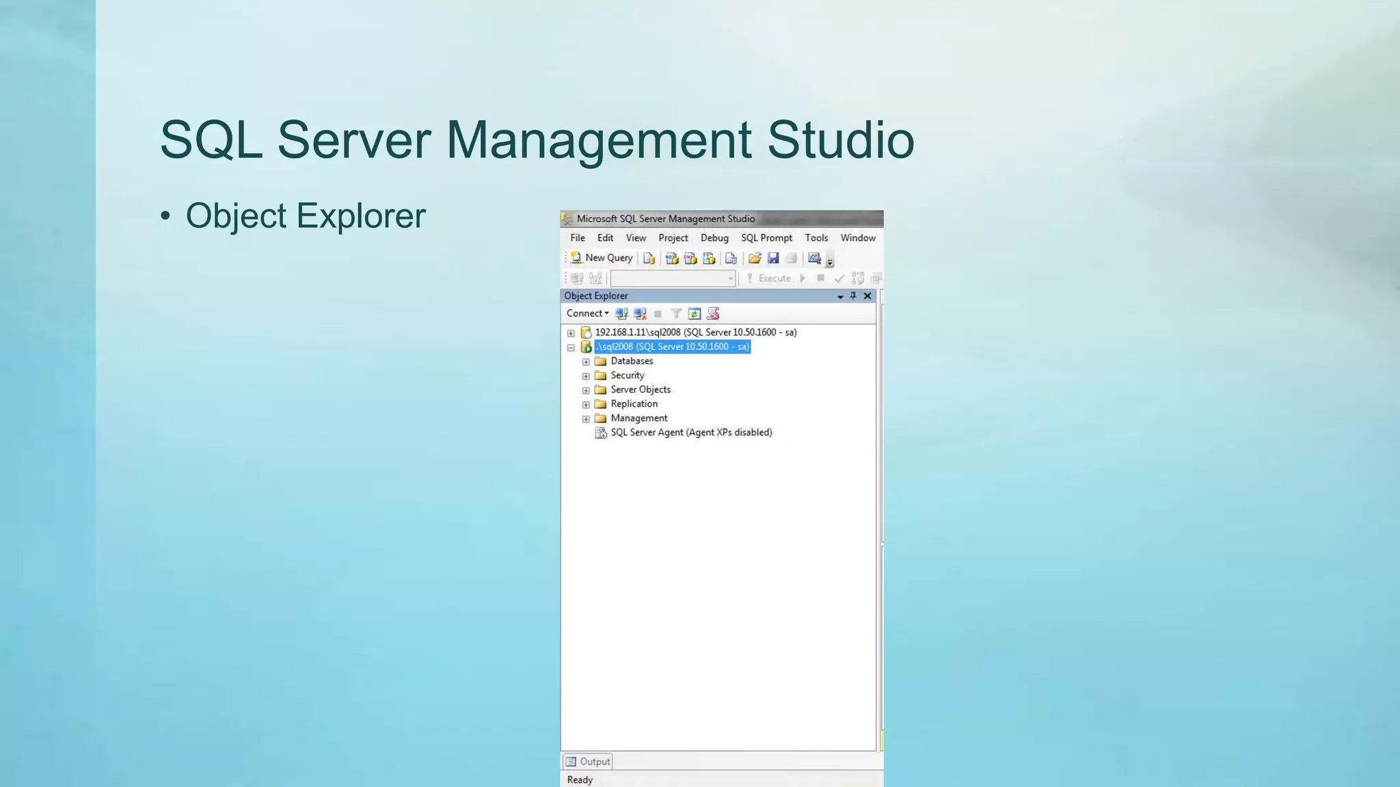The image size is (1400, 787).
Task: Expand the Server Objects folder
Action: [x=586, y=391]
